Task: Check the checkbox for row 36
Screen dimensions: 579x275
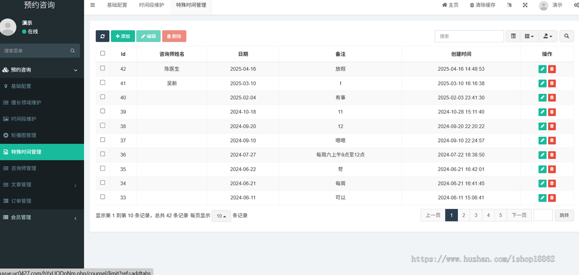Action: (x=102, y=154)
